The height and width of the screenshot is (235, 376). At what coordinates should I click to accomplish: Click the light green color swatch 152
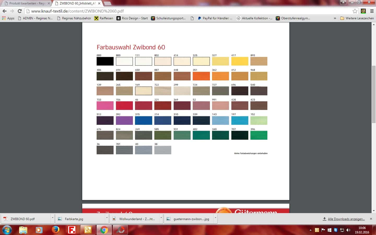click(259, 120)
